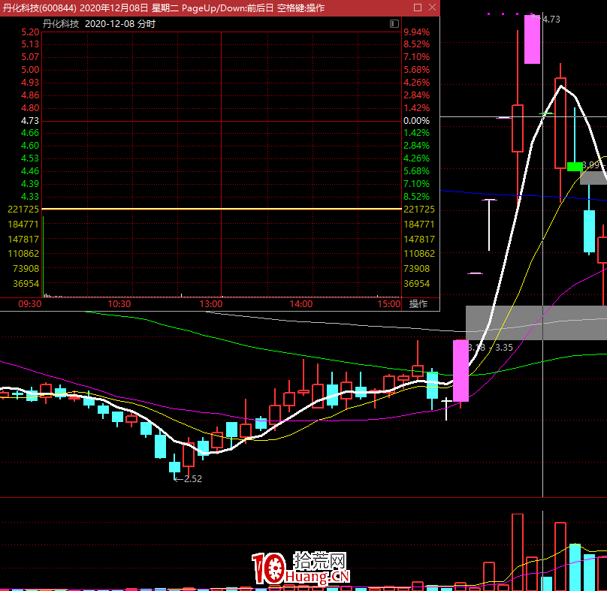This screenshot has width=607, height=591.
Task: Click the 2.52 lowest price marker on K-line chart
Action: tap(189, 479)
